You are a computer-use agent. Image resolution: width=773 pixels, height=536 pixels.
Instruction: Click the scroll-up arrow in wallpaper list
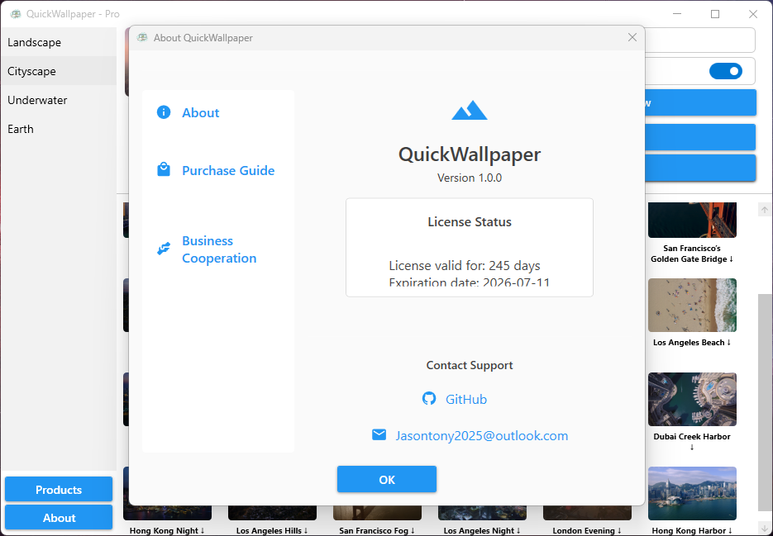[x=764, y=210]
